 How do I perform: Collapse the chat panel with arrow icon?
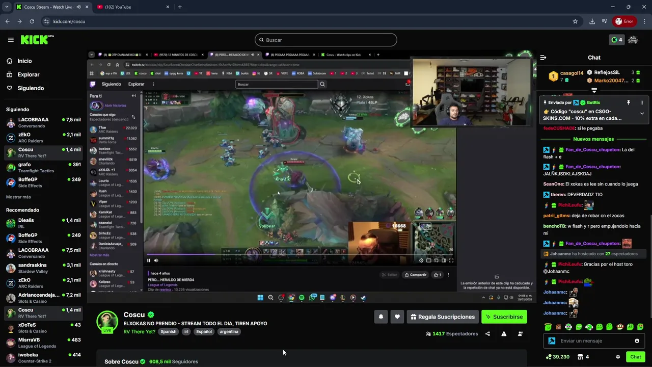coord(543,58)
